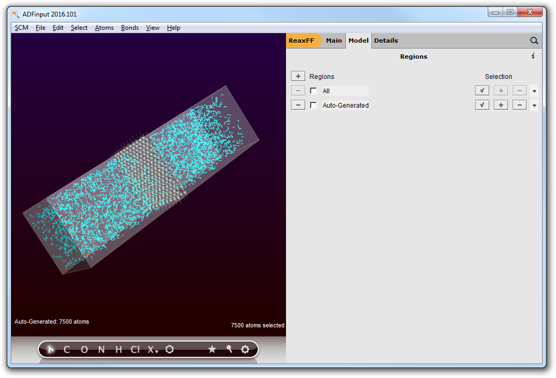Open the Select menu
The image size is (556, 378).
point(79,28)
